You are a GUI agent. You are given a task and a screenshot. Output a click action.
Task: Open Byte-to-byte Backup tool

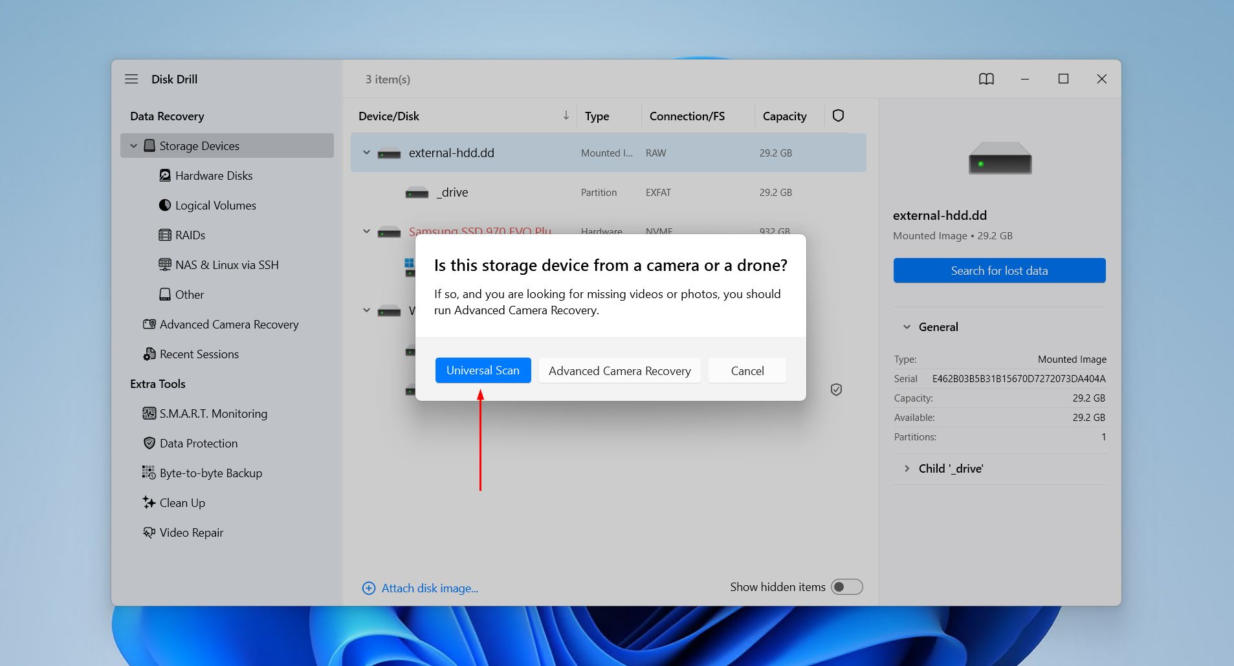tap(210, 473)
